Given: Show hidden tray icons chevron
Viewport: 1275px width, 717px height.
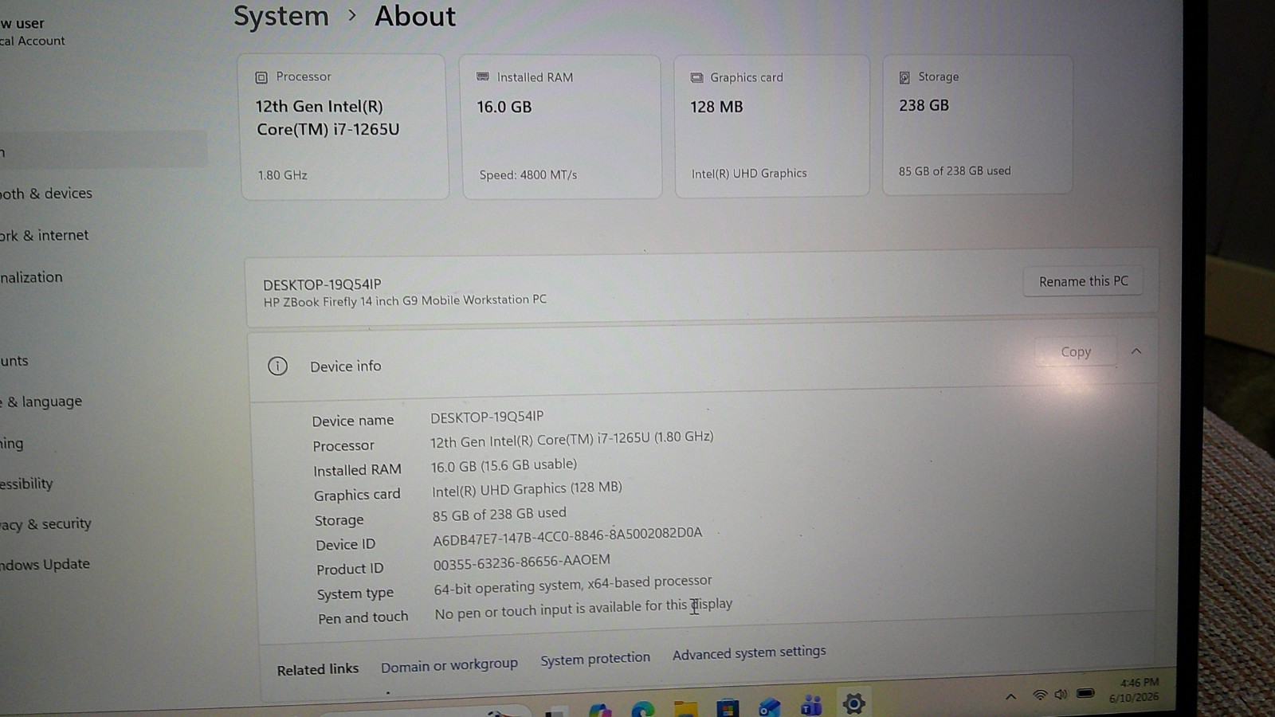Looking at the screenshot, I should [1010, 696].
